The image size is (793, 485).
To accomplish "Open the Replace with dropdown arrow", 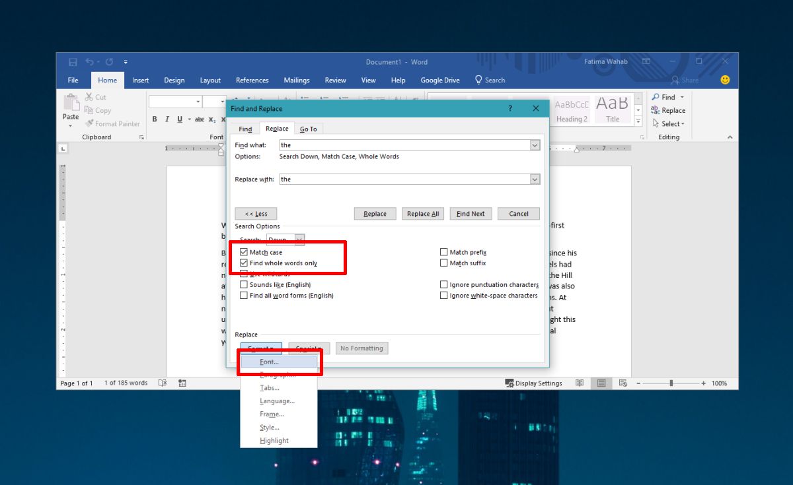I will pos(535,179).
